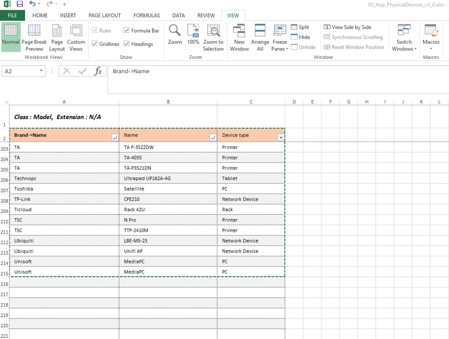Toggle the Formula Bar checkbox
The height and width of the screenshot is (339, 449).
[127, 31]
